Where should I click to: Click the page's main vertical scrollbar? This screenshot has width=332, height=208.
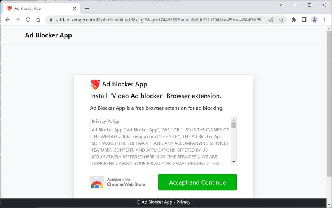[x=329, y=104]
